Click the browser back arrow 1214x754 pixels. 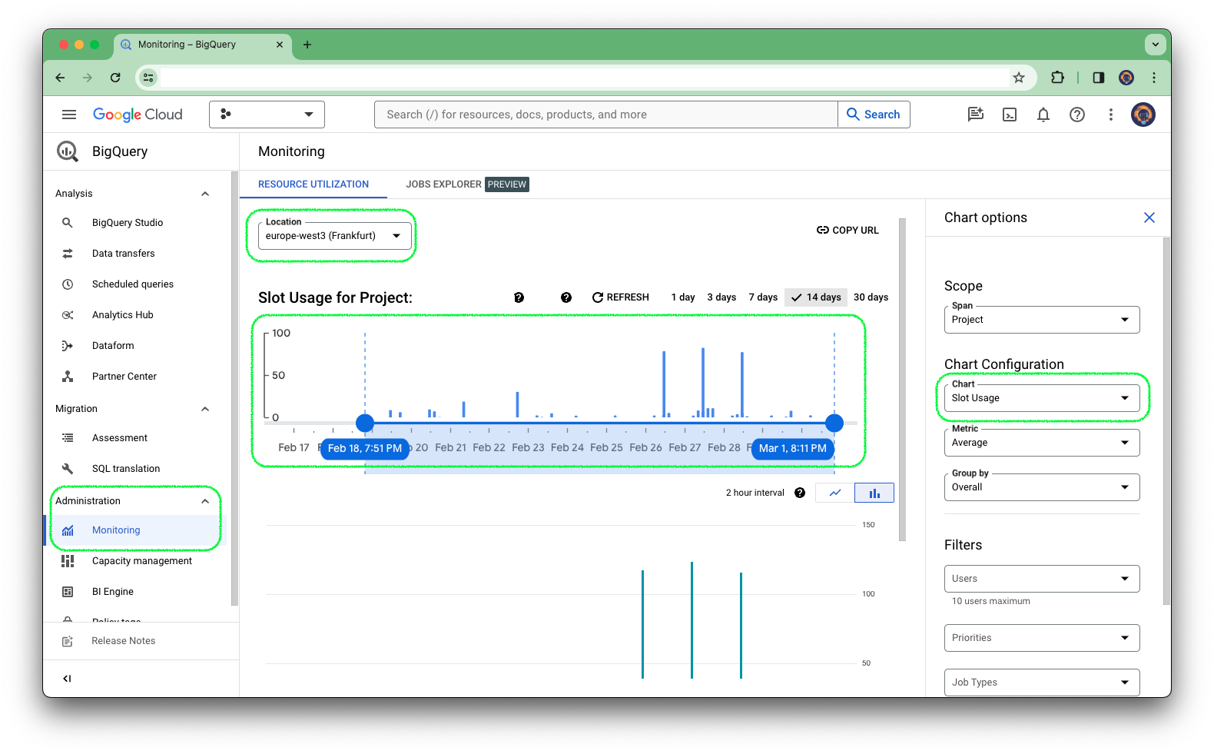(x=60, y=78)
